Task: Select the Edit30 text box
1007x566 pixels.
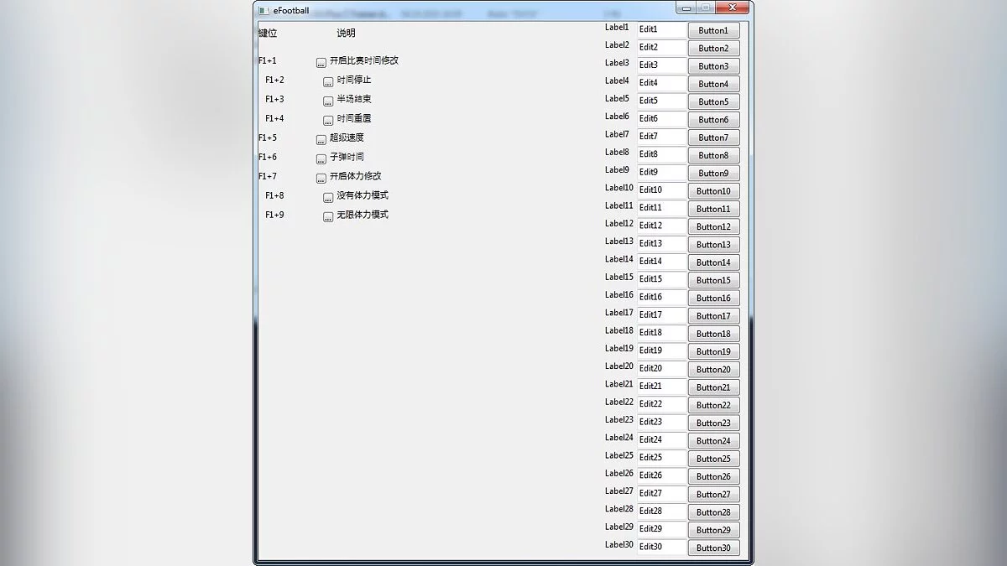Action: tap(662, 547)
